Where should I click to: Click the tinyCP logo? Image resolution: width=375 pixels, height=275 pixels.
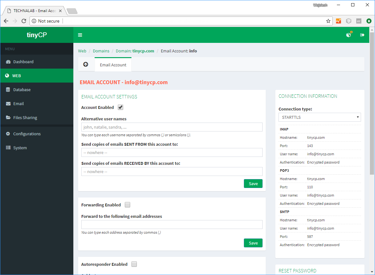pos(37,35)
